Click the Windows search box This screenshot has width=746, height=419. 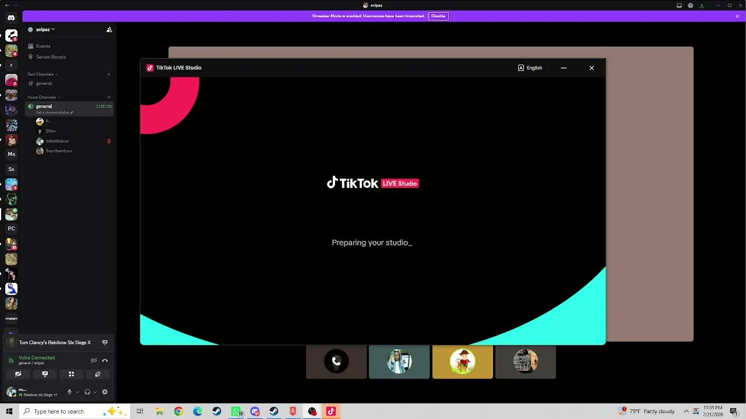pos(74,411)
